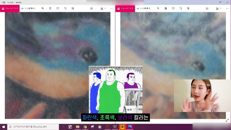
Task: Open the Windows Start menu
Action: pyautogui.click(x=4, y=127)
